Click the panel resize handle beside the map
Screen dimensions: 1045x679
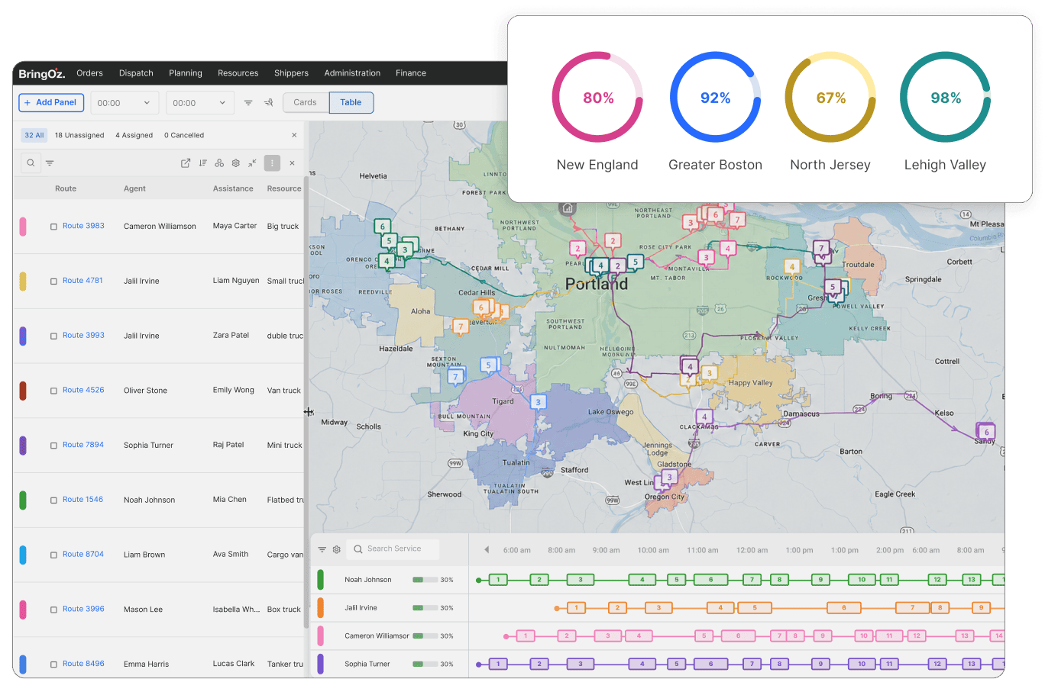click(308, 412)
